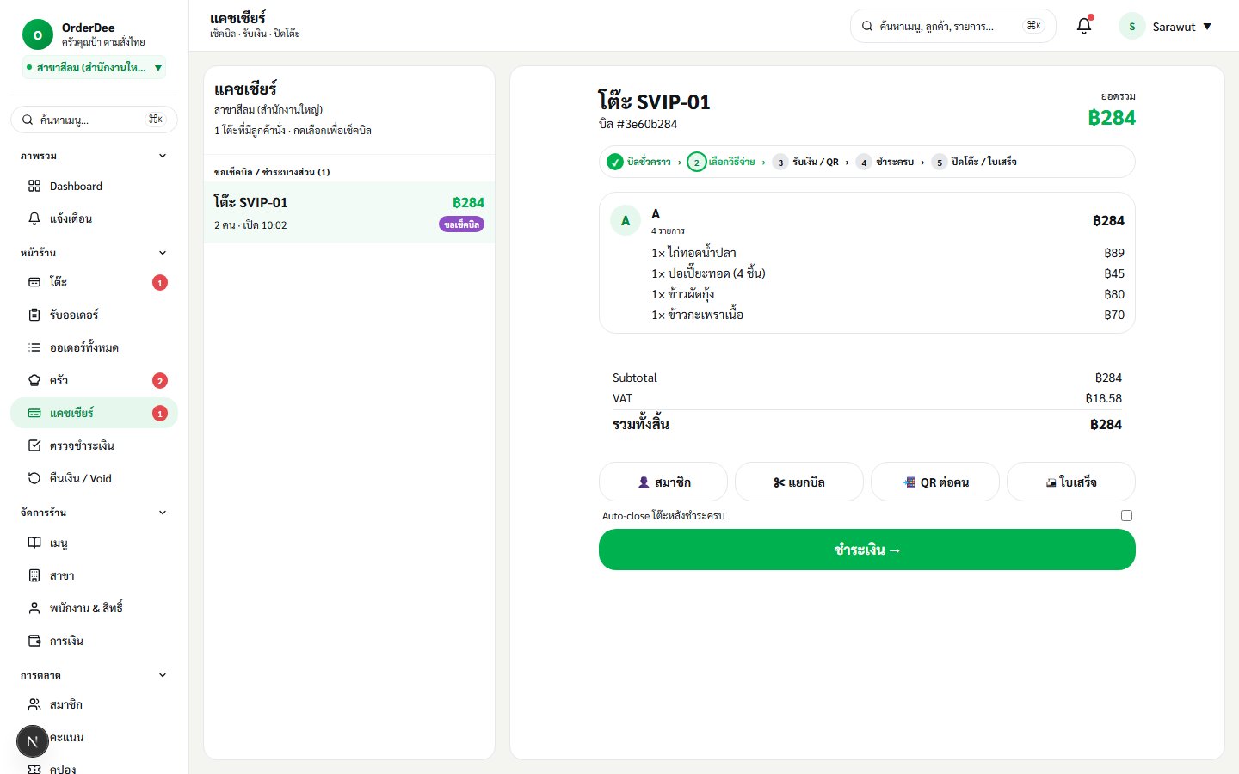The width and height of the screenshot is (1239, 774).
Task: Click the แยกบิล split bill button
Action: (799, 482)
